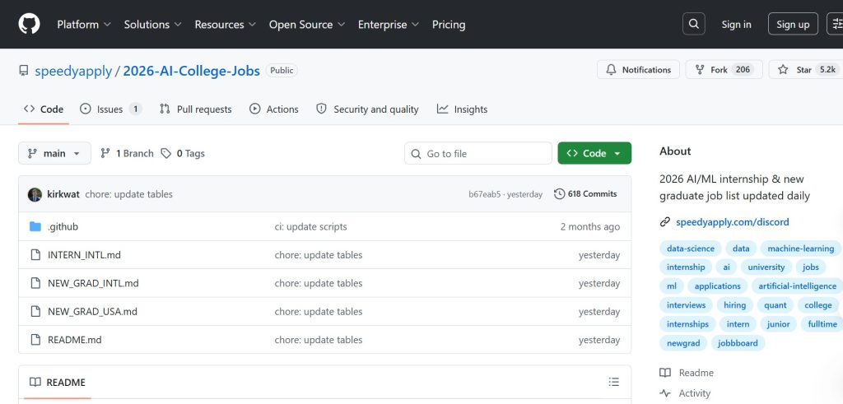843x404 pixels.
Task: Open the Pricing page
Action: pyautogui.click(x=449, y=25)
